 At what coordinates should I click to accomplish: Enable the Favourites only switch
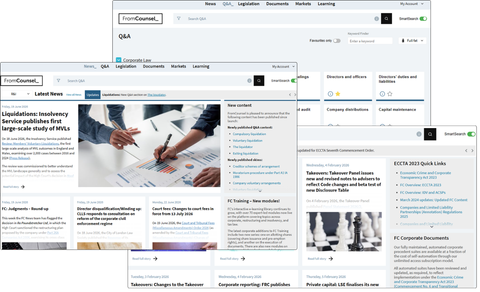337,41
